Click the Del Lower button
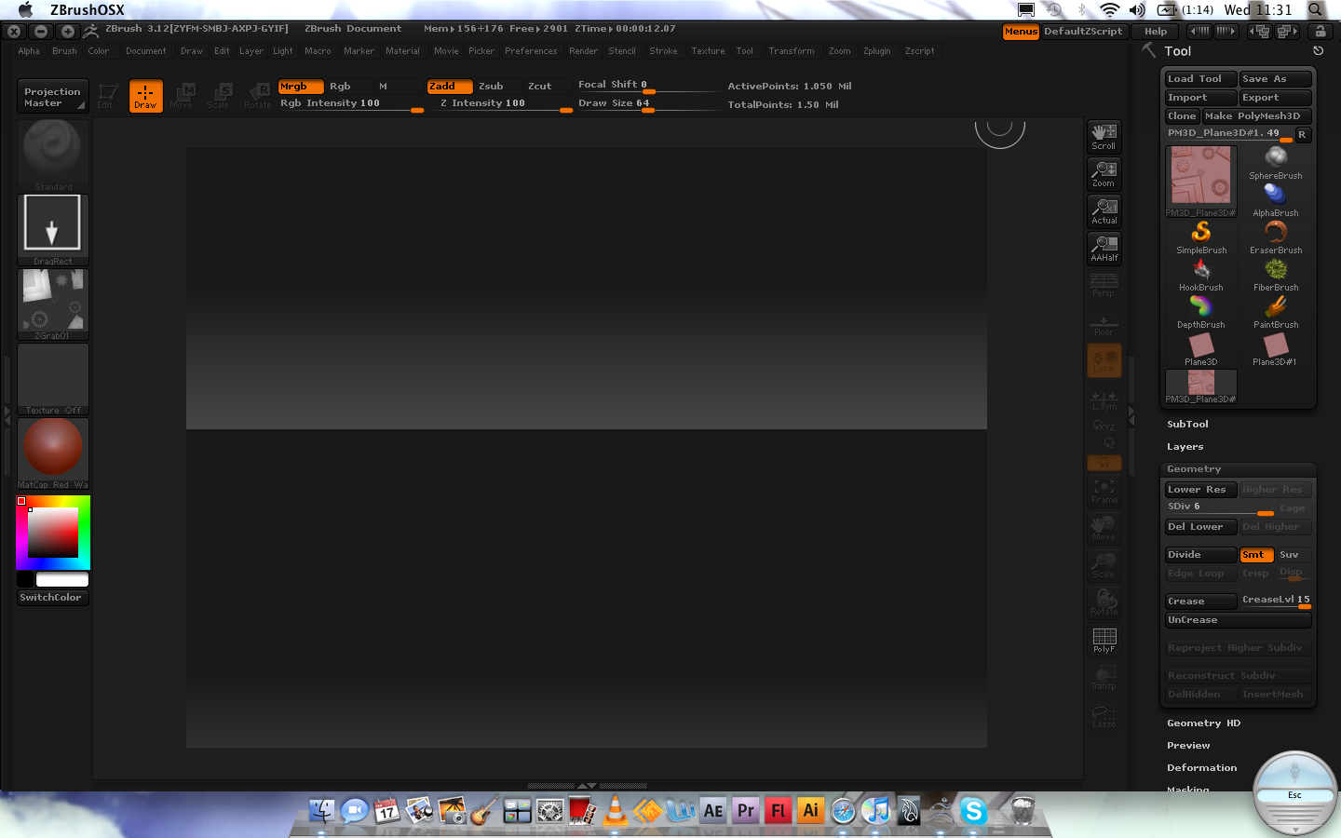The image size is (1341, 838). (1200, 527)
